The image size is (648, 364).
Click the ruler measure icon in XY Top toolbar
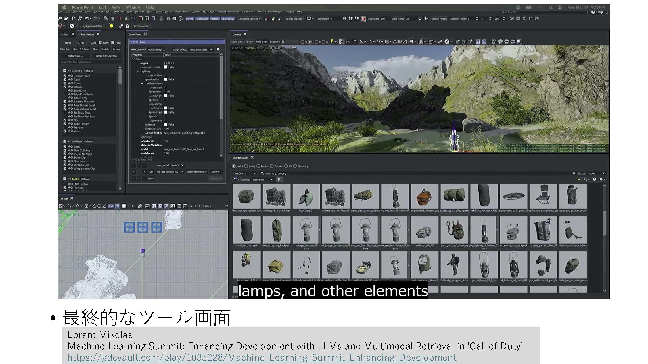pyautogui.click(x=140, y=206)
